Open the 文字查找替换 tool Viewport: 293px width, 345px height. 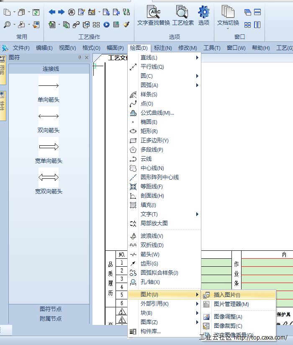point(153,15)
